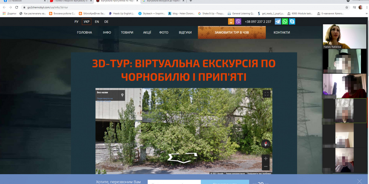Click the ЗАМОВИТИ ТУР В ЧЗВ button
This screenshot has width=369, height=184.
tap(232, 33)
